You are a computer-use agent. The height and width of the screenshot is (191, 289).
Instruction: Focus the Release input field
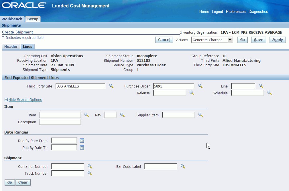(x=170, y=93)
